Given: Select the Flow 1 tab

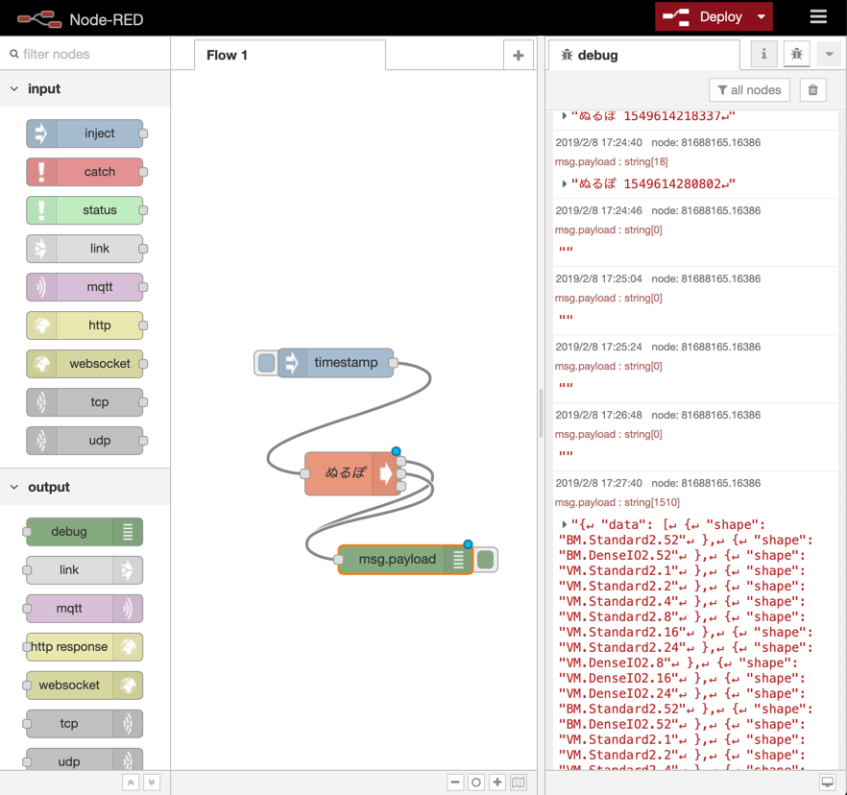Looking at the screenshot, I should [x=228, y=56].
